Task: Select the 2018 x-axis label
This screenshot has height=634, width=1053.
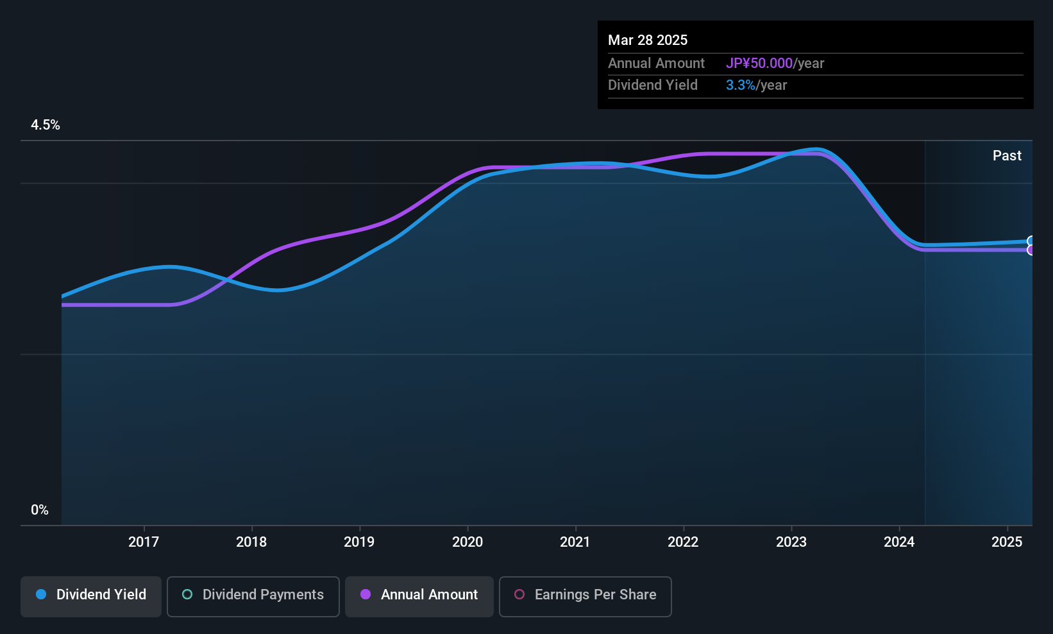Action: click(x=251, y=542)
